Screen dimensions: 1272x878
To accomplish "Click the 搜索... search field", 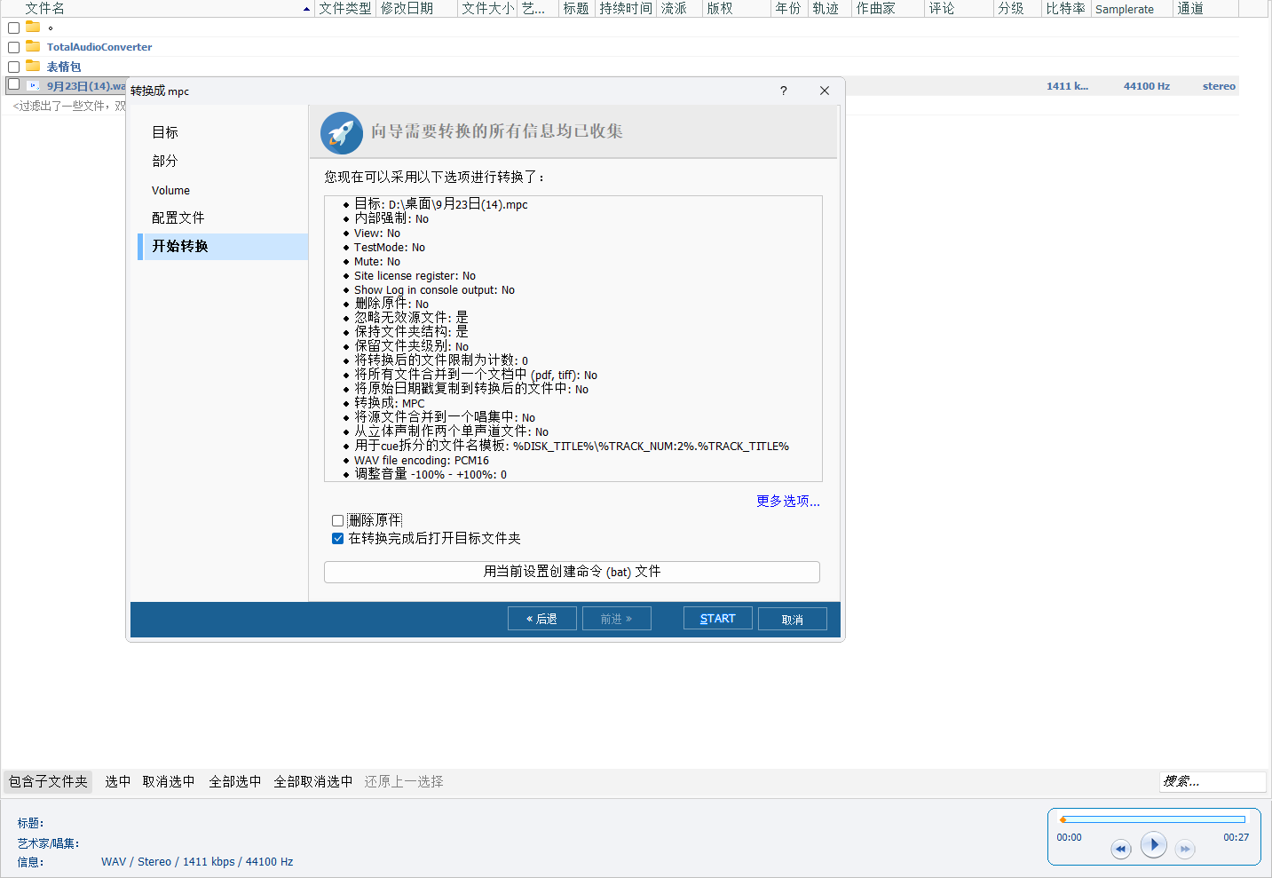I will [1213, 781].
